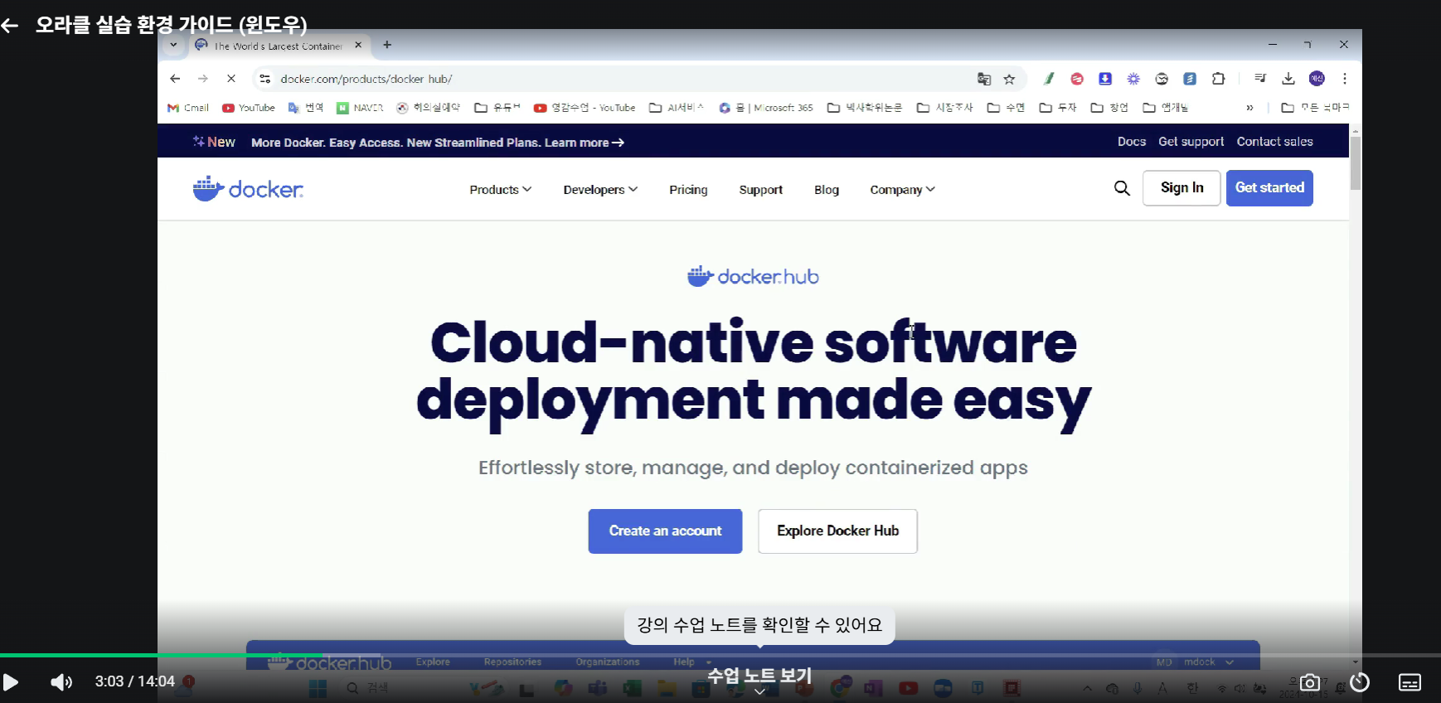
Task: Open 영감수업 - YouTube bookmark
Action: [x=585, y=108]
